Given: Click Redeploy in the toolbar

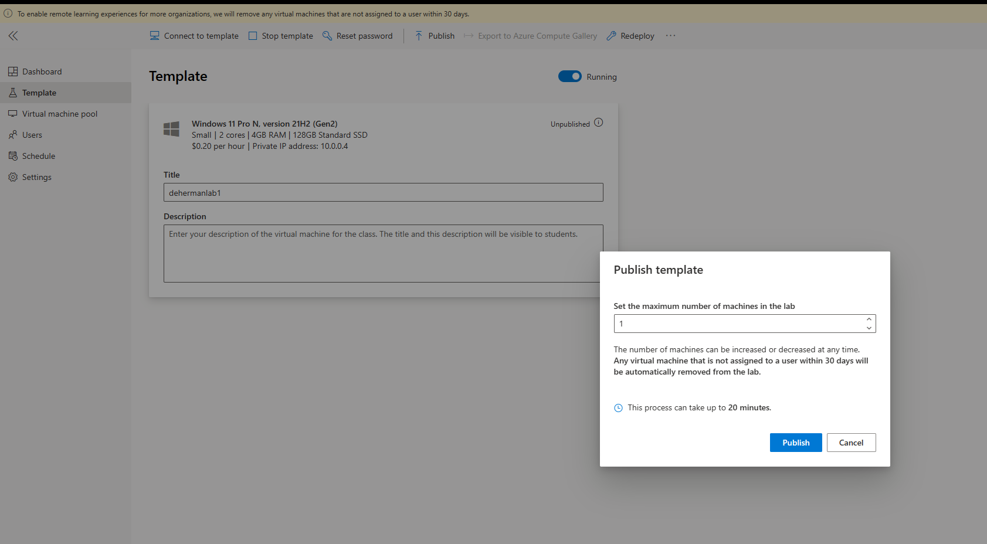Looking at the screenshot, I should (630, 36).
